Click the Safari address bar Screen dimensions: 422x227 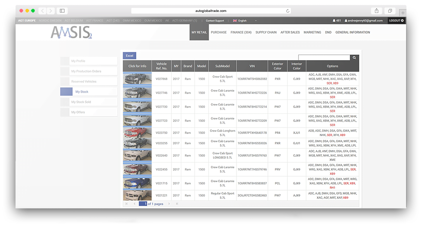point(211,11)
